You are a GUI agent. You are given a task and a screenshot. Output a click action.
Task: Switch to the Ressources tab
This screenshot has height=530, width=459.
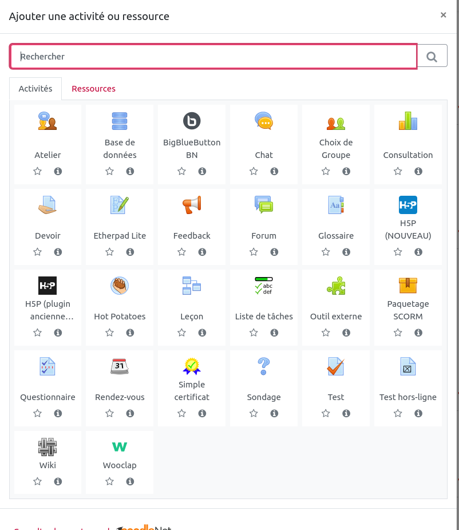93,89
